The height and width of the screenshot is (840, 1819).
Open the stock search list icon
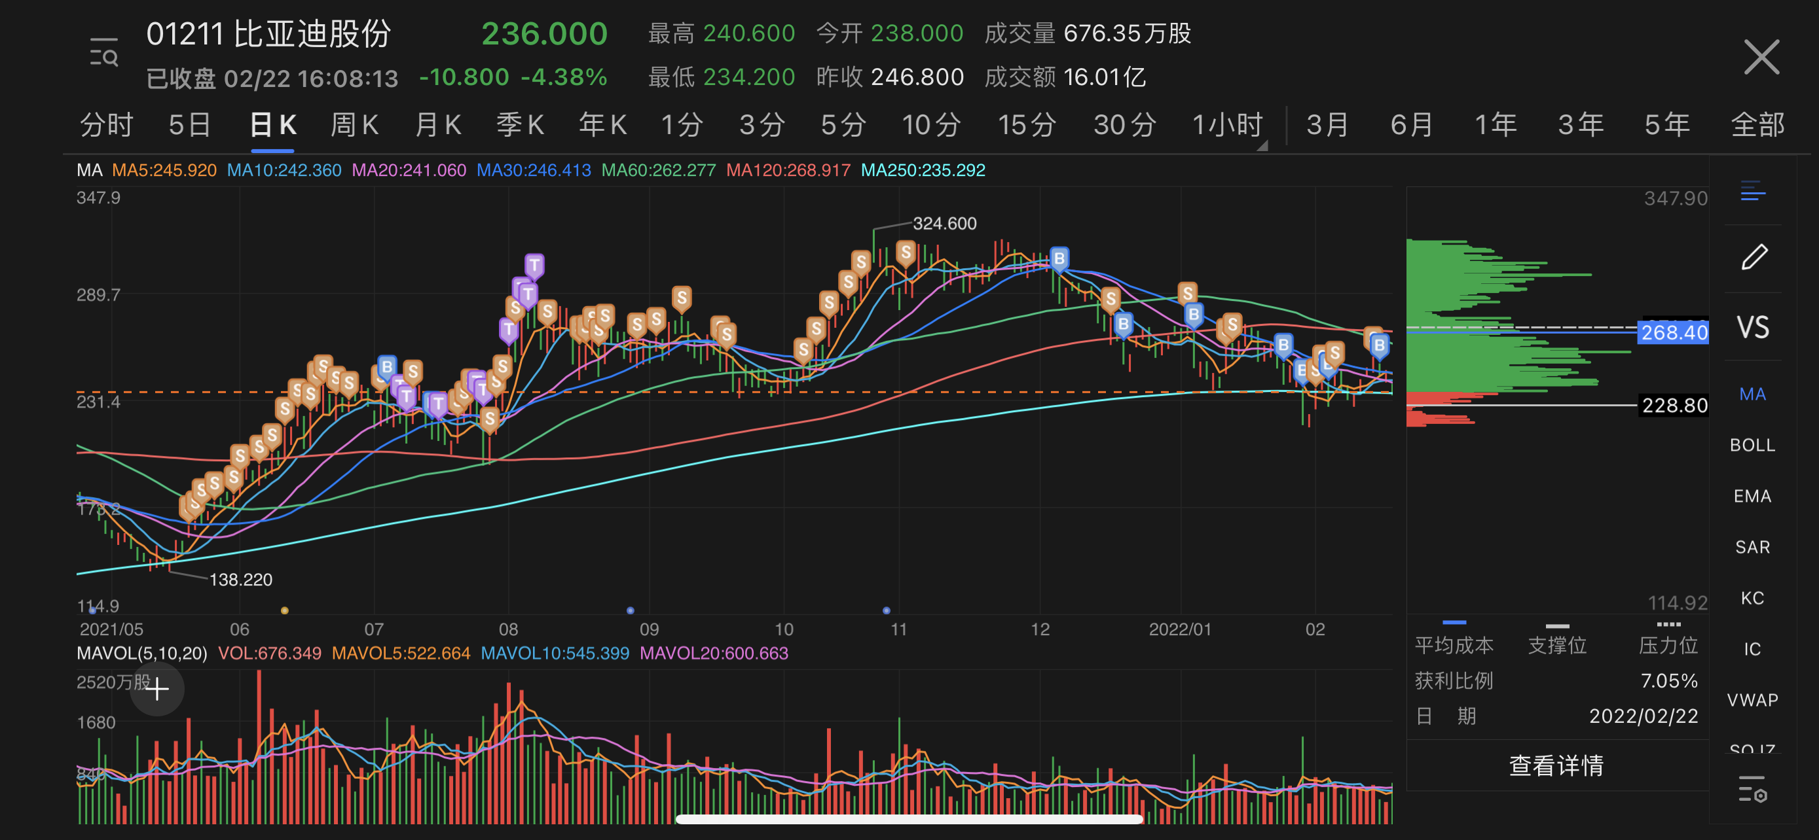pyautogui.click(x=104, y=53)
